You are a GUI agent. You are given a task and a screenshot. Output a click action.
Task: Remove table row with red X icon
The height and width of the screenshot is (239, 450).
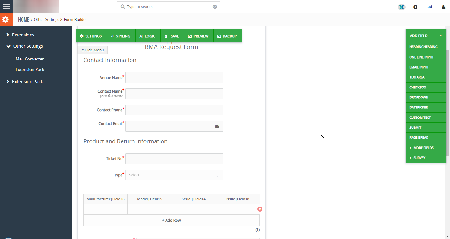point(260,209)
